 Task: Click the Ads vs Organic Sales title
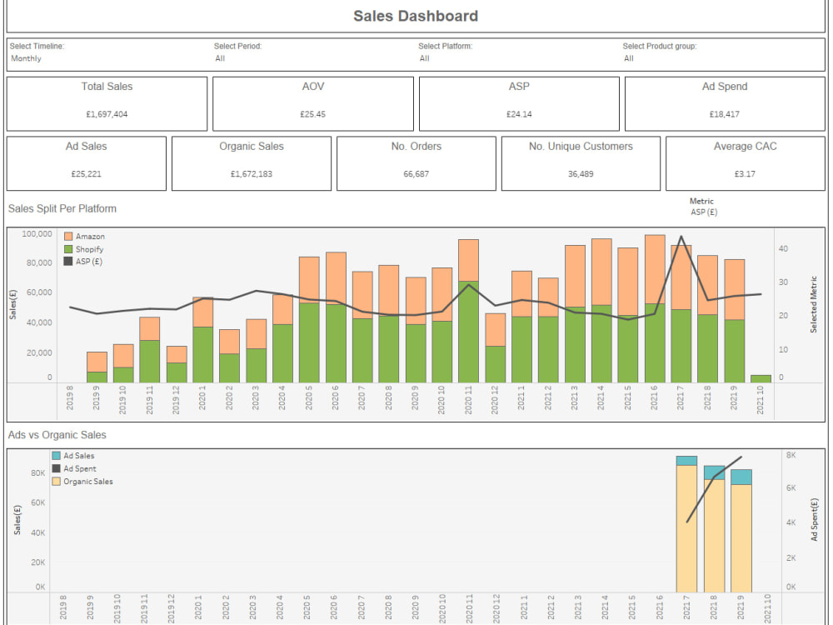click(x=57, y=435)
